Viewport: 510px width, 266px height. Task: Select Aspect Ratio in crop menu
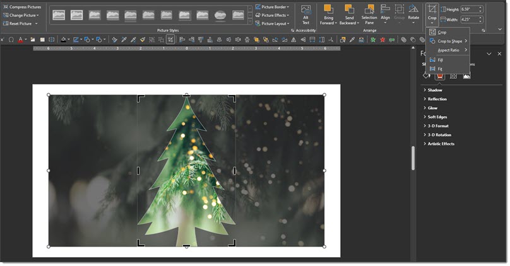pos(449,50)
